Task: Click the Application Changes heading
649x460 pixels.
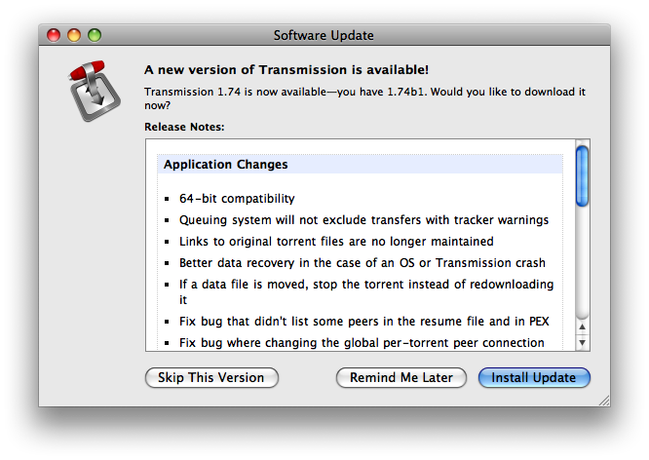Action: click(225, 165)
